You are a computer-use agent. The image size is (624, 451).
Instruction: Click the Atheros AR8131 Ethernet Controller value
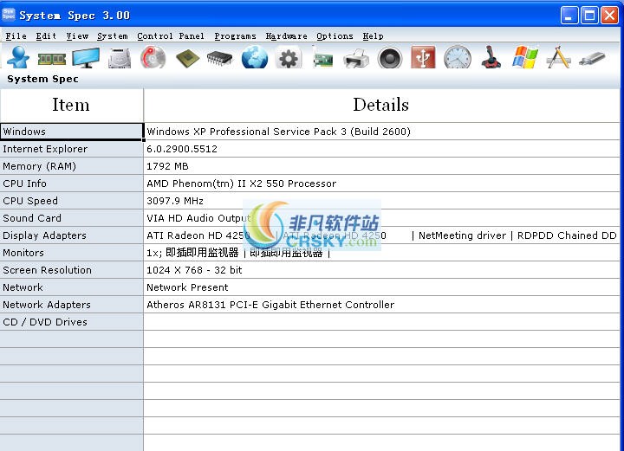270,305
